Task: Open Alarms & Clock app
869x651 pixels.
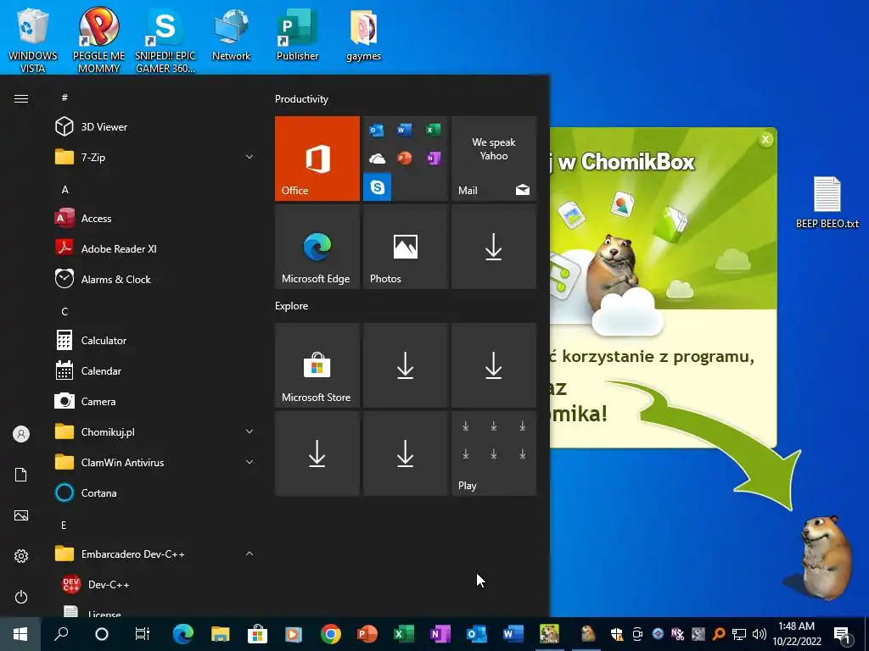Action: coord(115,279)
